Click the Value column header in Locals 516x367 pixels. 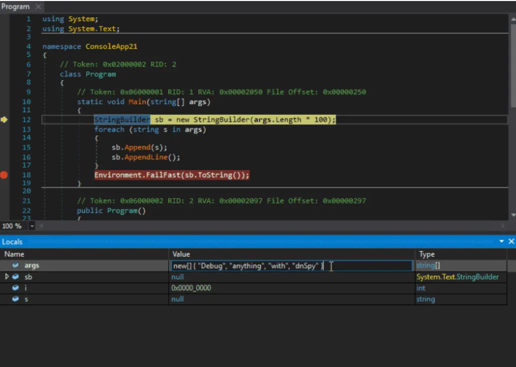[181, 254]
